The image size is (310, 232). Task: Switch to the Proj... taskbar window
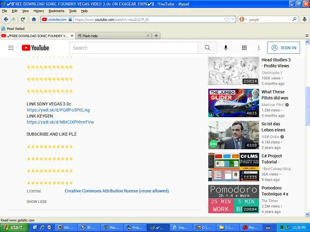pos(135,227)
